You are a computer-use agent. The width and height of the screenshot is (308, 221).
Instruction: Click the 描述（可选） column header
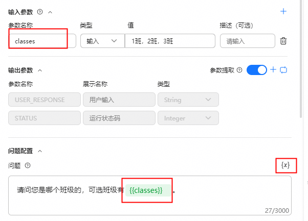click(x=236, y=26)
